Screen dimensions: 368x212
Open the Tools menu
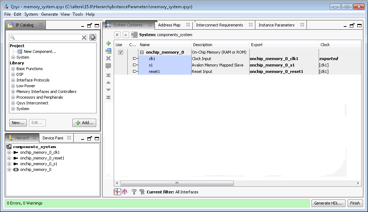pyautogui.click(x=78, y=14)
